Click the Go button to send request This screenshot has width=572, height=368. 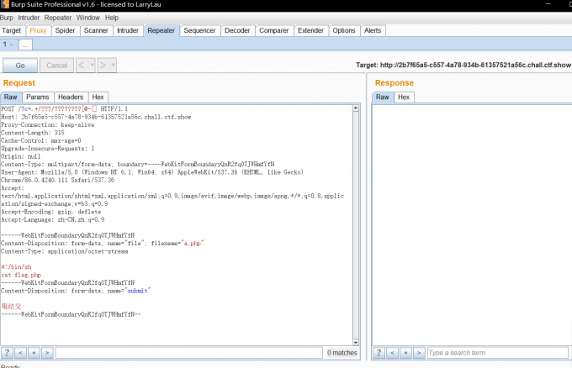(20, 66)
